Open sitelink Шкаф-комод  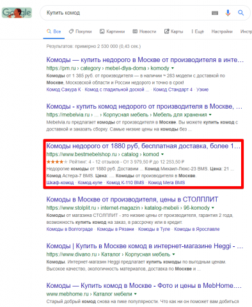60,183
